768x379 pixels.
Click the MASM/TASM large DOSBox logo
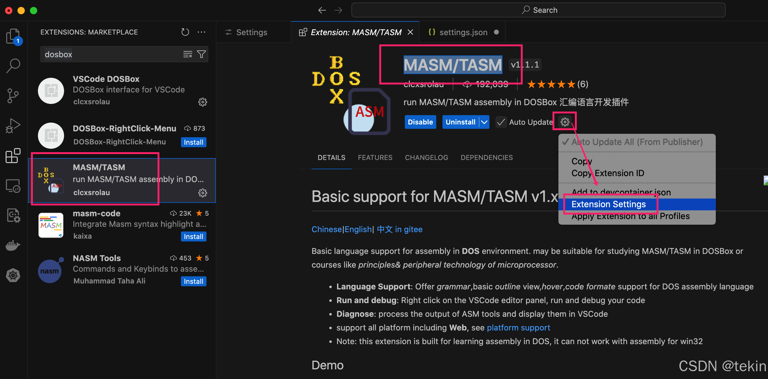point(351,95)
